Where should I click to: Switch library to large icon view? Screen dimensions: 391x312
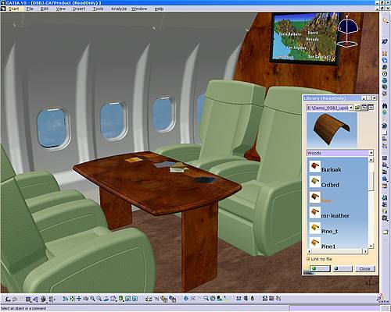[x=364, y=108]
